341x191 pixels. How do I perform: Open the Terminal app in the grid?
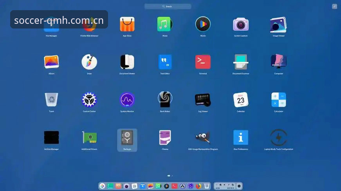click(x=203, y=62)
